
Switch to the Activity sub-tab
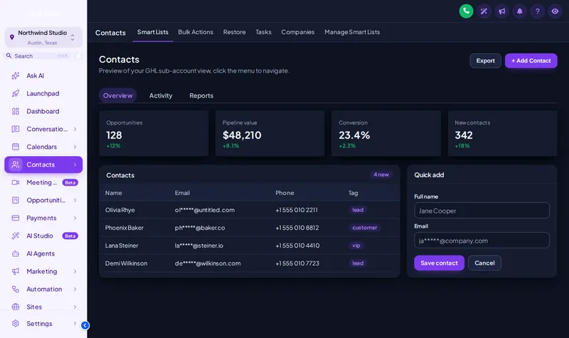161,95
